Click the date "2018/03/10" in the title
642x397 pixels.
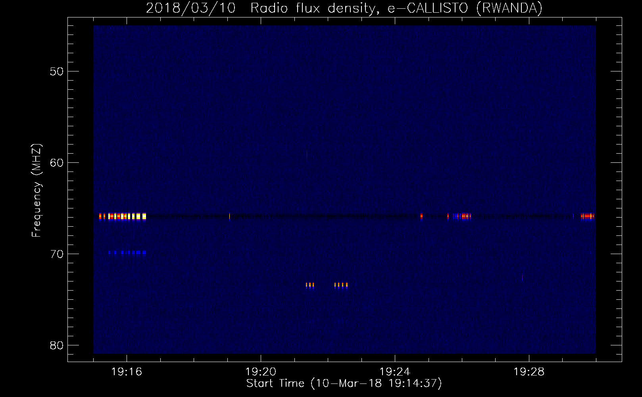(x=192, y=8)
